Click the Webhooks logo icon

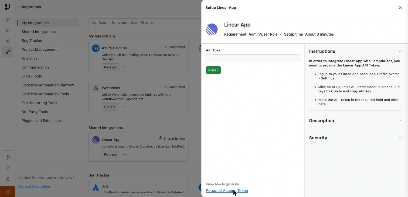[96, 88]
